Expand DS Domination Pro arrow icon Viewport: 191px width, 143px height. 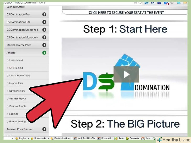[x=44, y=14]
